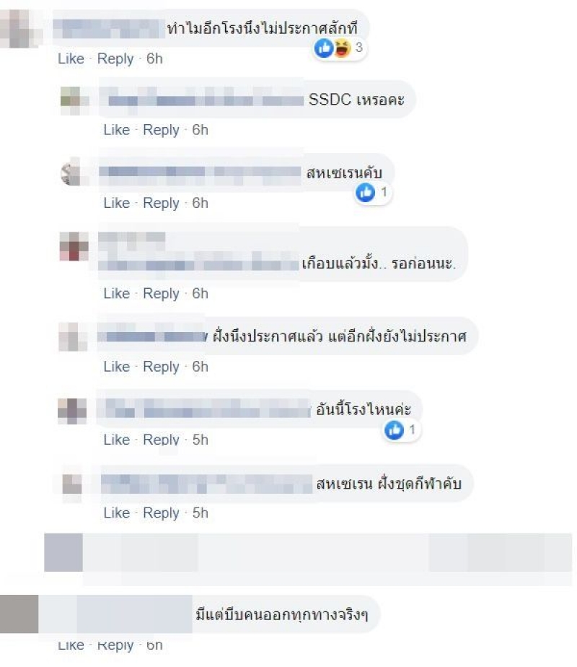
Task: Like the top comment ทำไมอีกโรงนึงไม่ประกาศสักที
Action: (x=71, y=58)
